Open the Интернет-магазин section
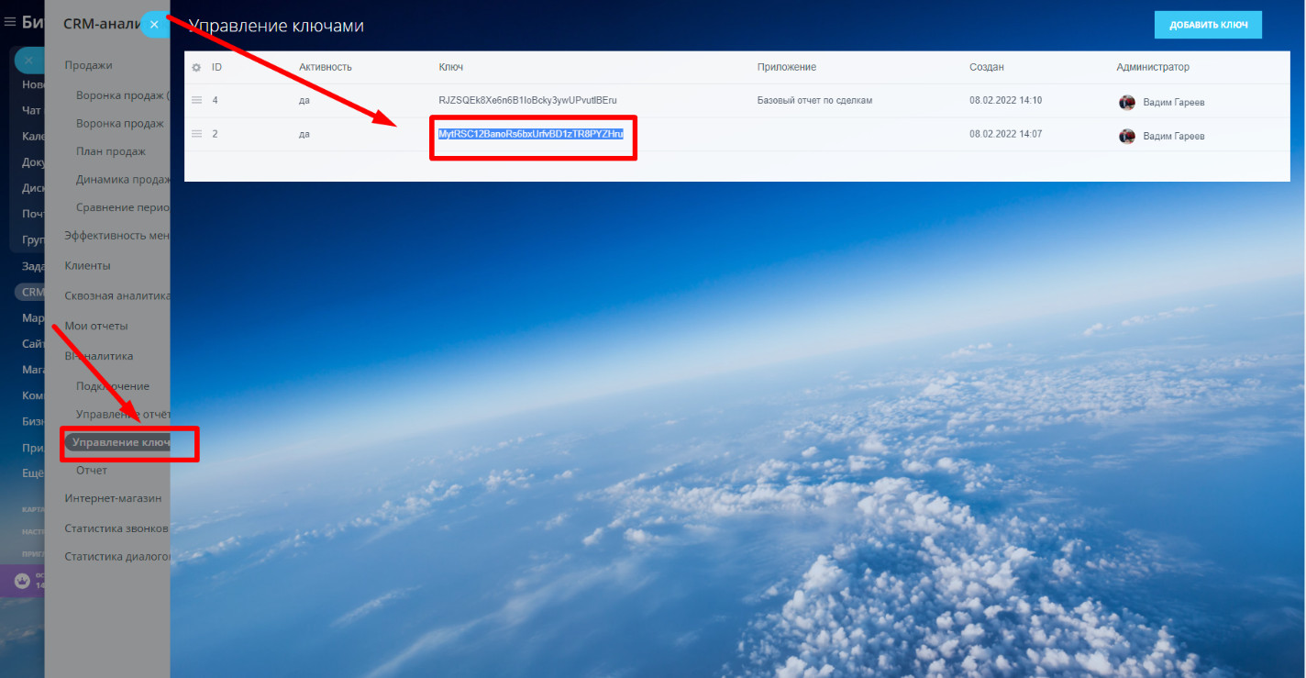 (x=113, y=499)
